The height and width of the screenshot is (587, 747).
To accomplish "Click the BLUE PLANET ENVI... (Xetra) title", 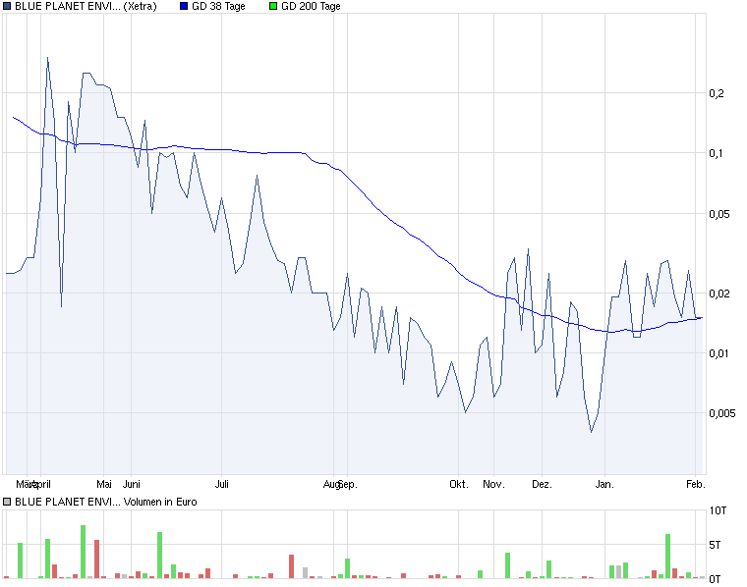I will pos(85,6).
